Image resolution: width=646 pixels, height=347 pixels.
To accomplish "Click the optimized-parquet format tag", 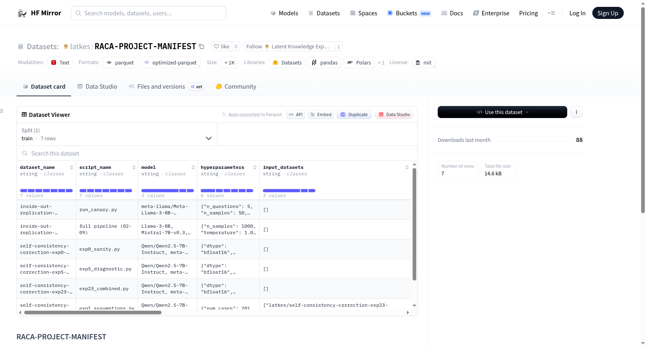I will 170,62.
